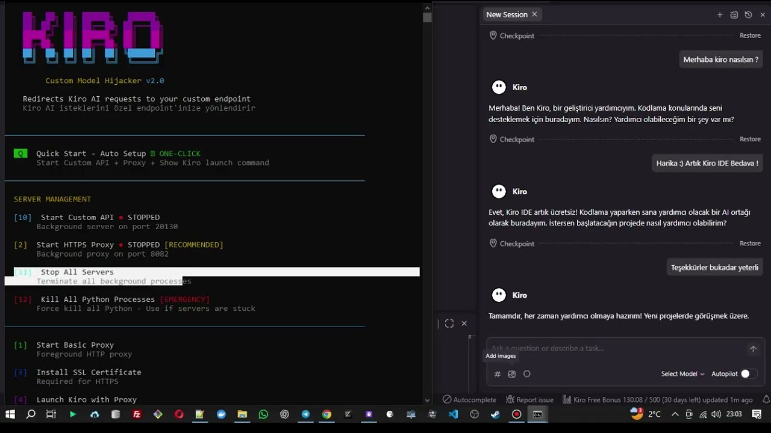
Task: Toggle the Autopilot switch
Action: [749, 374]
